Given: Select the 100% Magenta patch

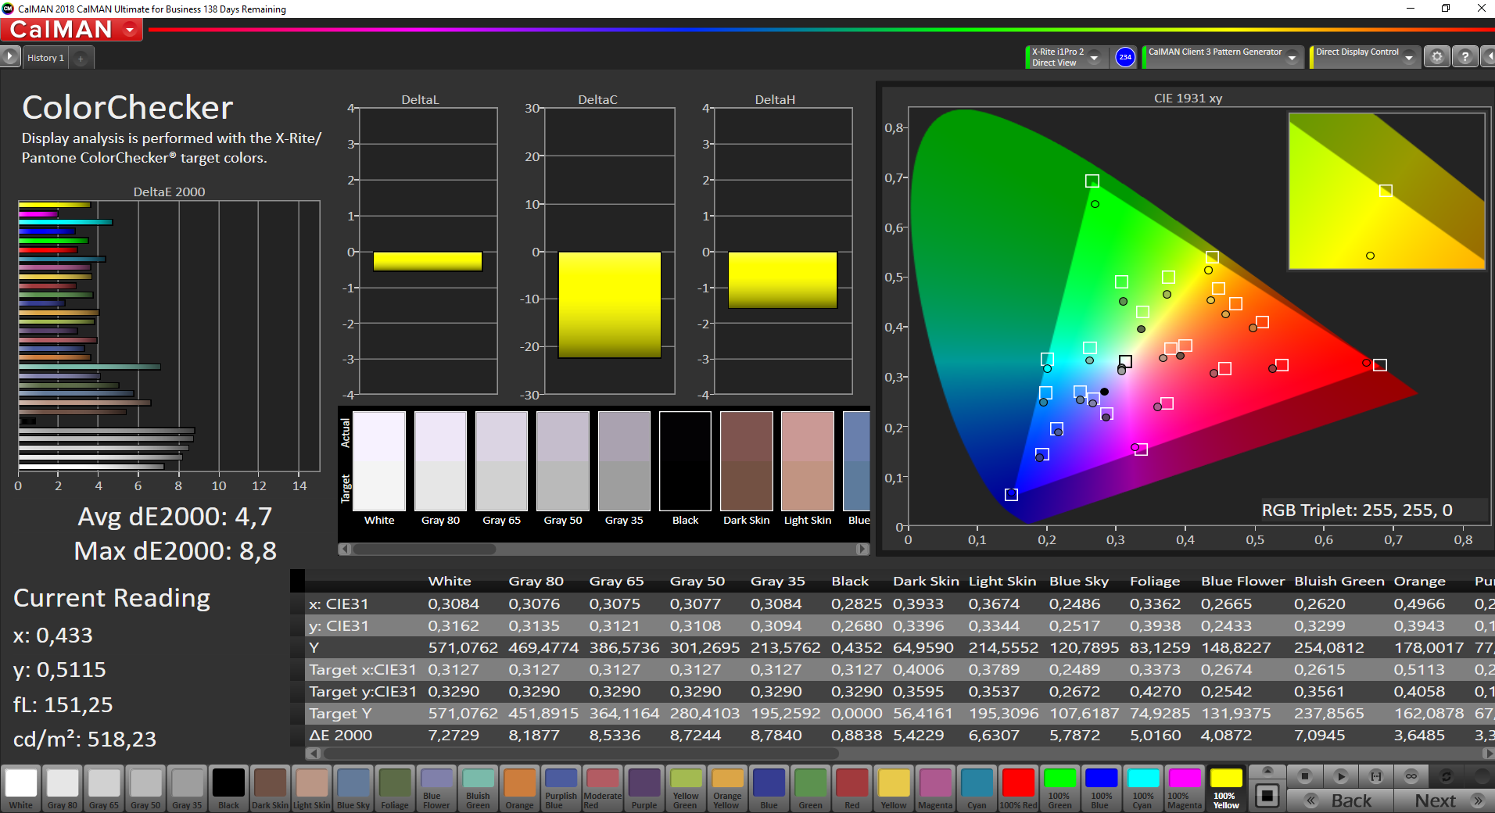Looking at the screenshot, I should (1185, 789).
